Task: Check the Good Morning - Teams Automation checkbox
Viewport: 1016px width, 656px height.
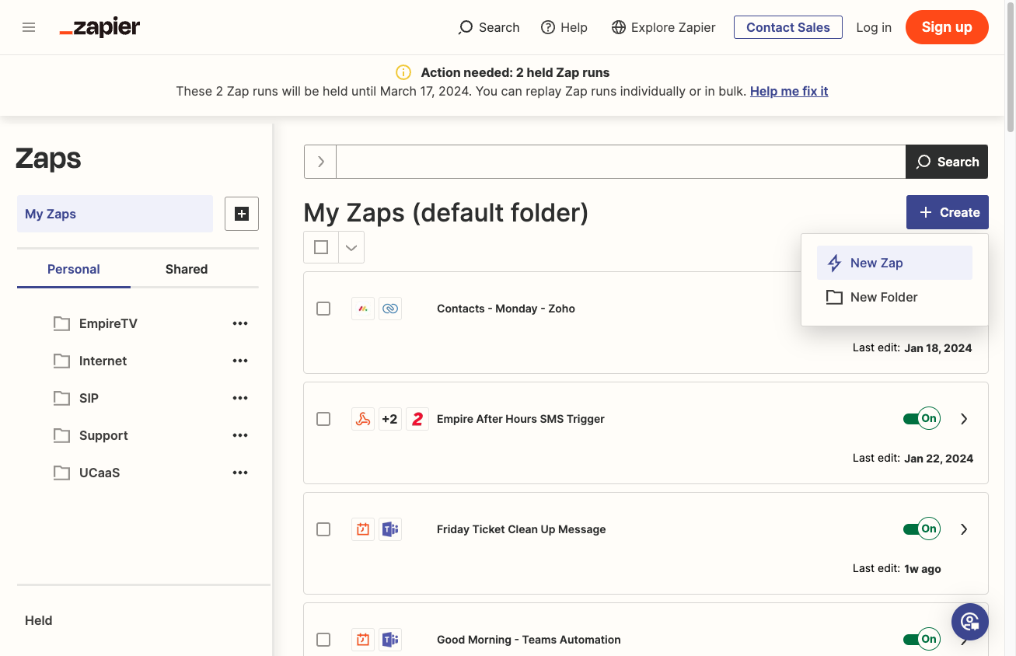Action: tap(323, 640)
